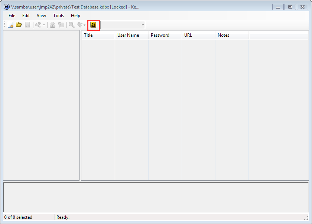The height and width of the screenshot is (224, 312).
Task: Click the yellow padlock Lock Workspace icon
Action: coord(93,25)
